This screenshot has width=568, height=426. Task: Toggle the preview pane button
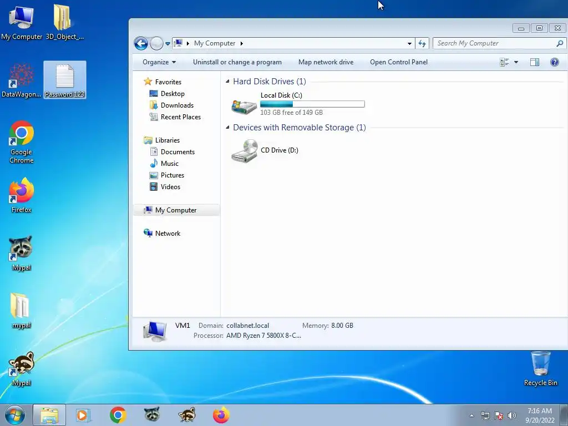(535, 62)
